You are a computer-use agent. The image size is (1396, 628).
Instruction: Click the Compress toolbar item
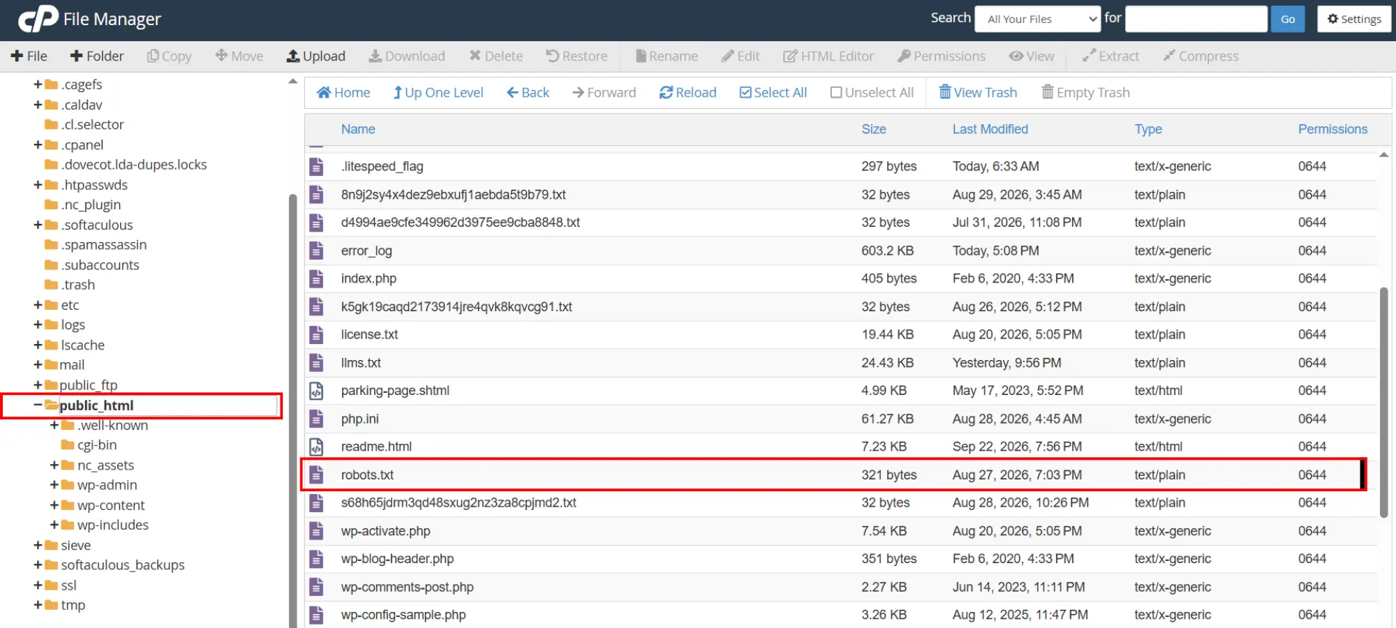[1201, 56]
